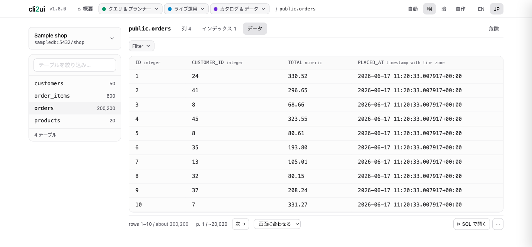Go to home overview 概要
The height and width of the screenshot is (247, 532).
[85, 9]
